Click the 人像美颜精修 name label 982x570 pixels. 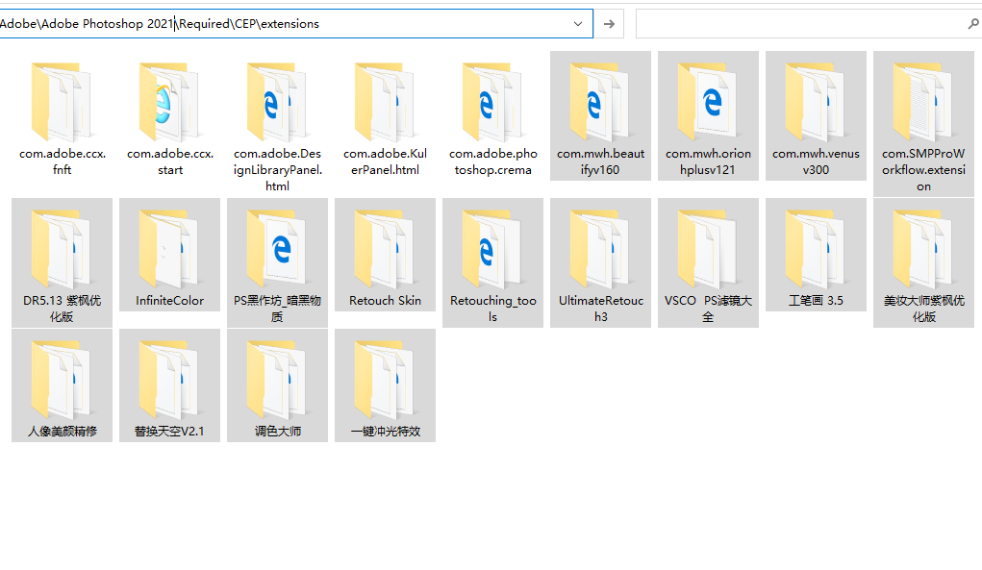pyautogui.click(x=62, y=431)
